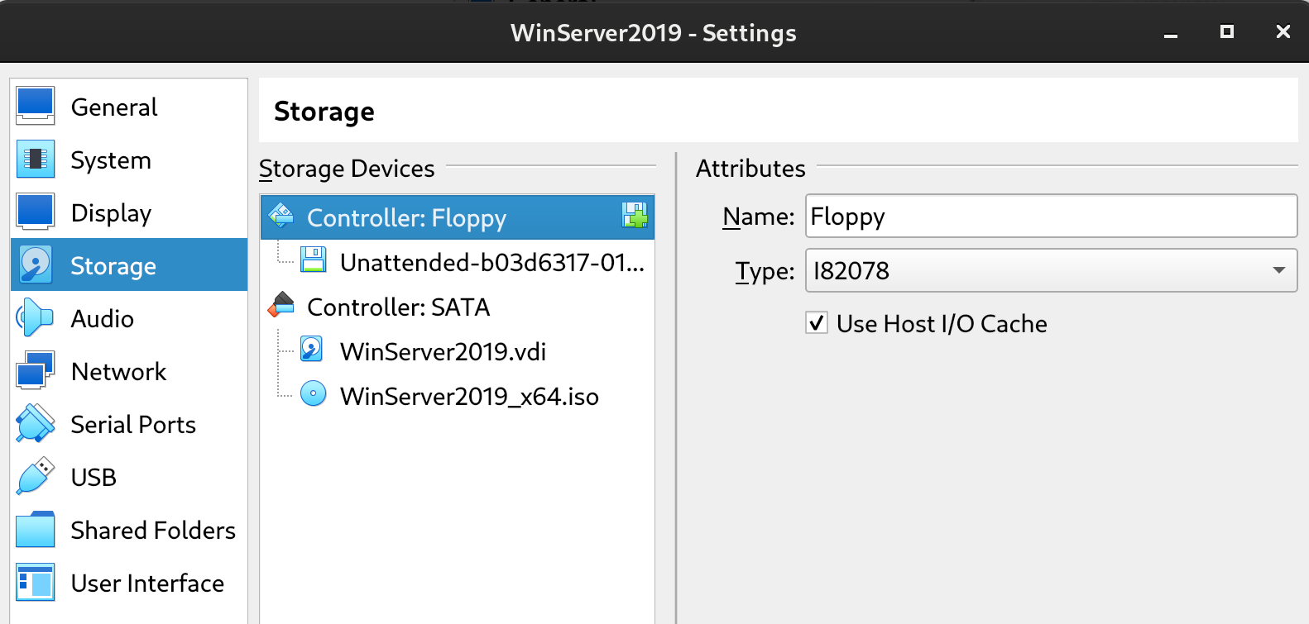Click the WinServer2019_x64.iso optical disc icon
Screen dimensions: 1309x624
313,394
